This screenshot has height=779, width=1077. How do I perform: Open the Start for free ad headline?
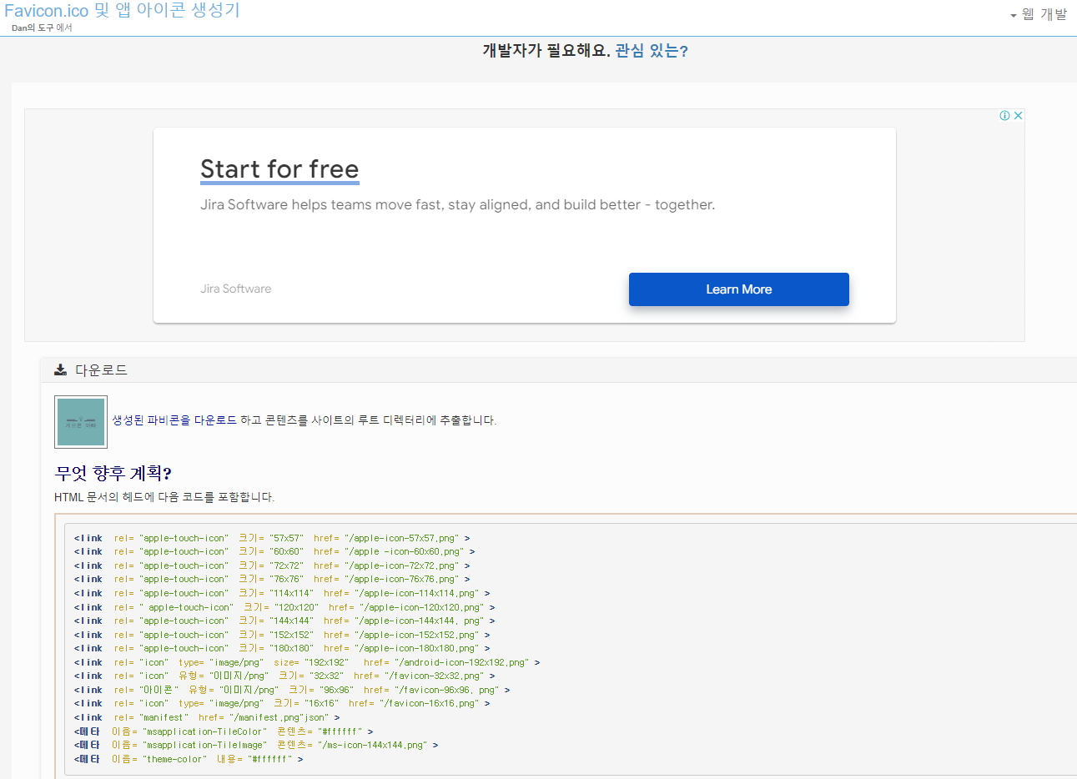[279, 169]
